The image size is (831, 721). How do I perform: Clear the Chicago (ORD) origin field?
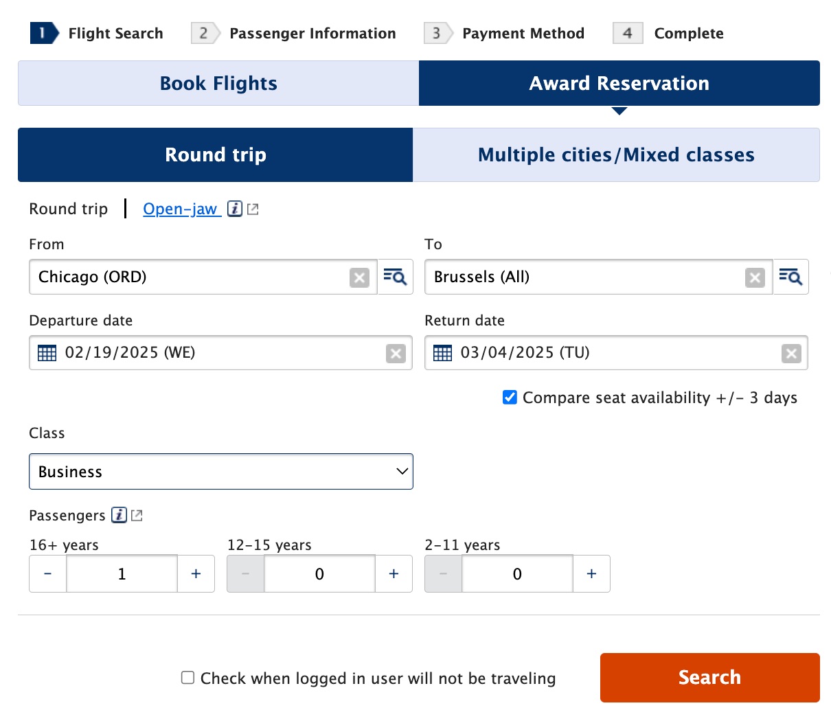(359, 277)
